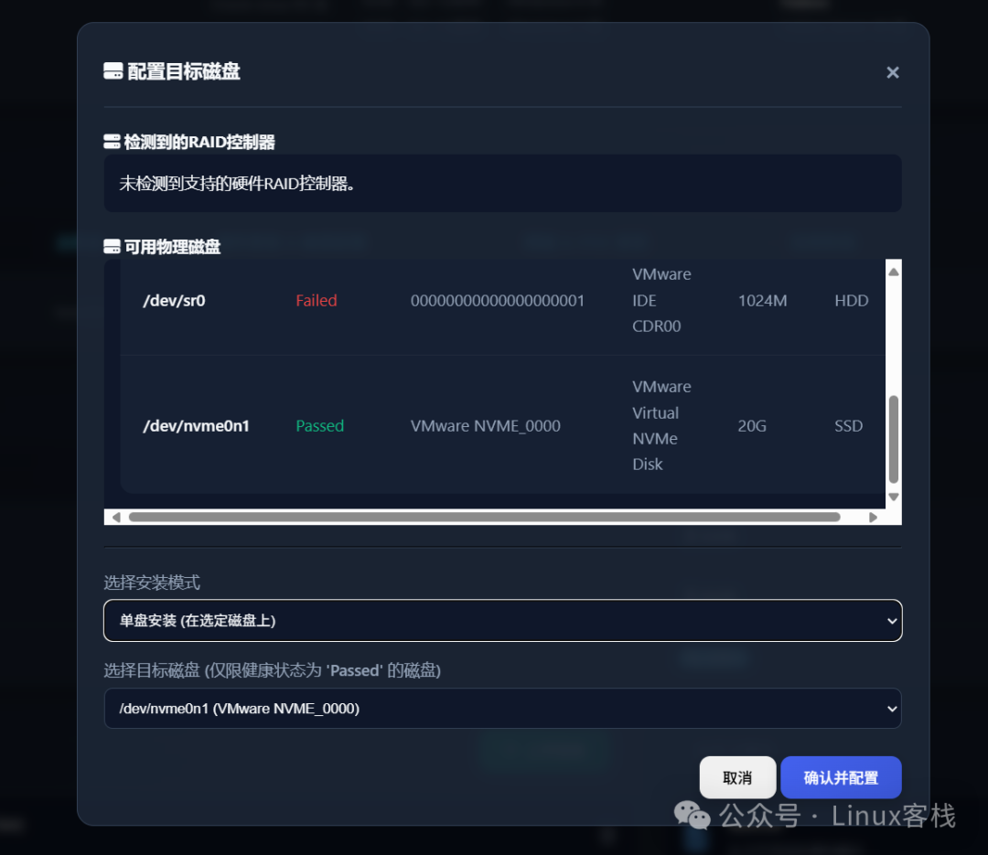Click model VMware IDE CDR00

[661, 300]
